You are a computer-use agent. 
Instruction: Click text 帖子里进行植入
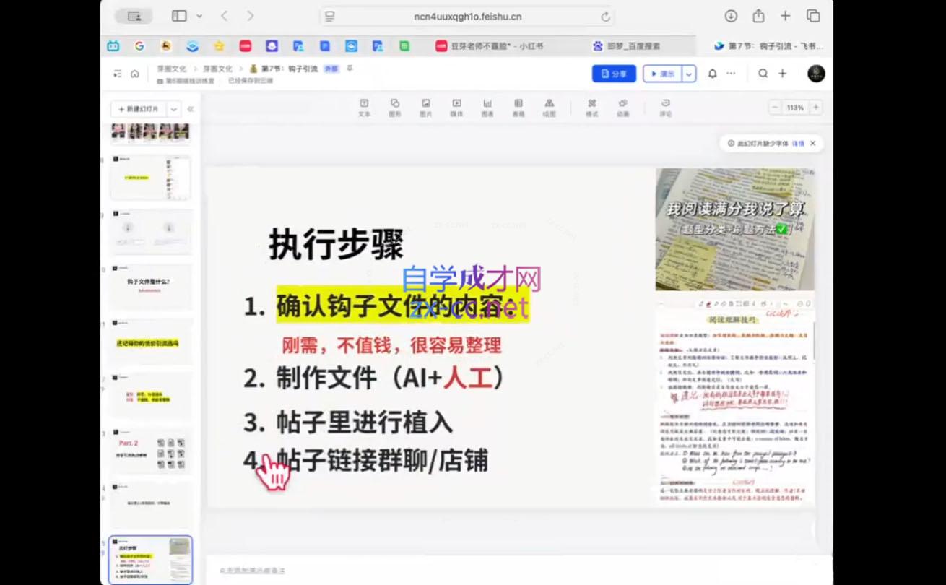pos(364,422)
